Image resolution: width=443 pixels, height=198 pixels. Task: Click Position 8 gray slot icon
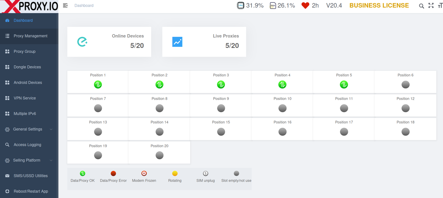[159, 108]
